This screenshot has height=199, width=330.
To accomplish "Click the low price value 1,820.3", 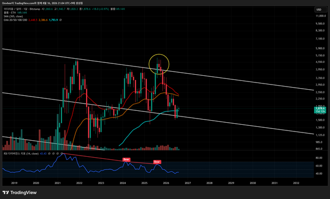I will point(73,9).
